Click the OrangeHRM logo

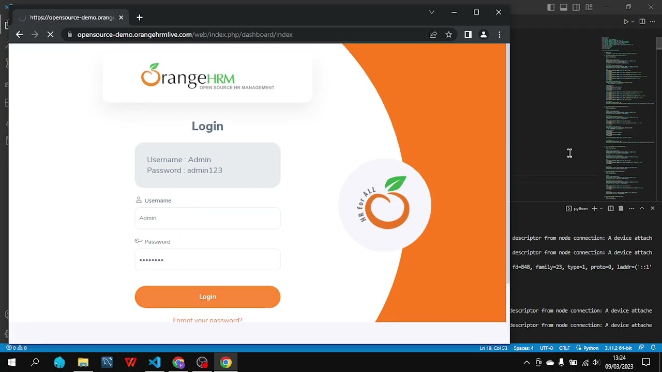[207, 76]
